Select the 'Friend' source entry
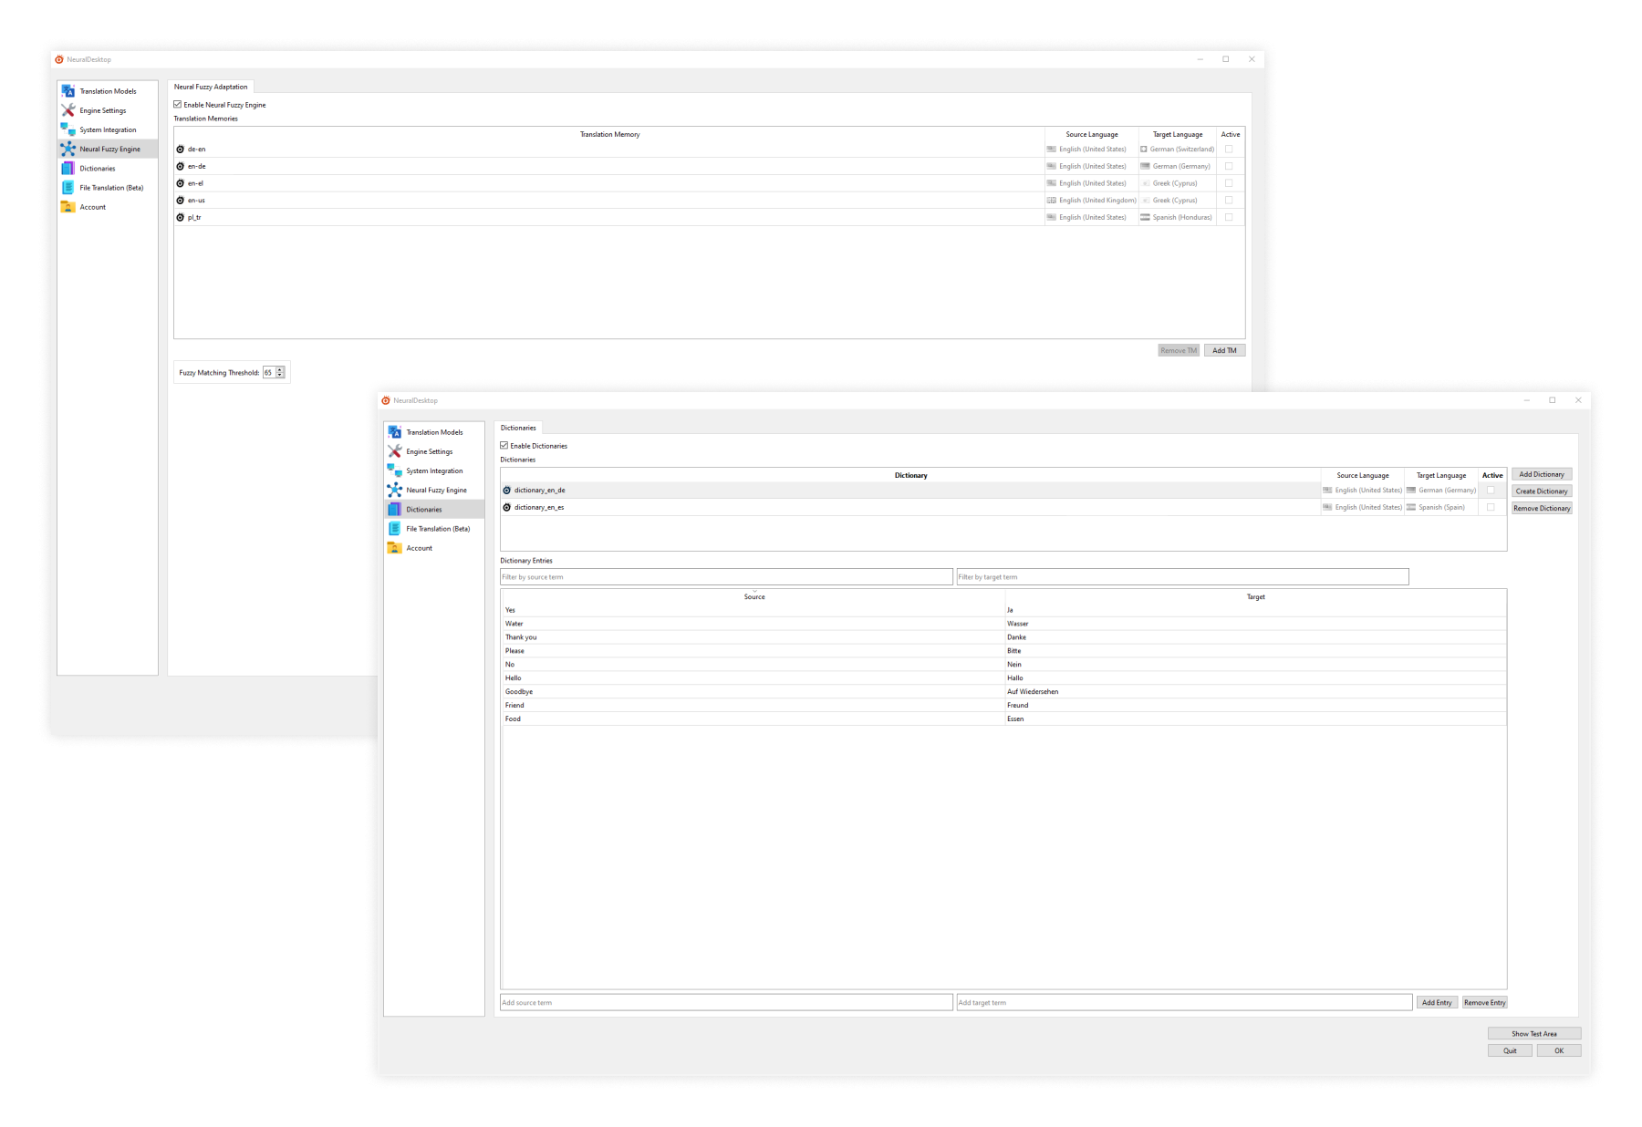The image size is (1642, 1127). pyautogui.click(x=514, y=705)
